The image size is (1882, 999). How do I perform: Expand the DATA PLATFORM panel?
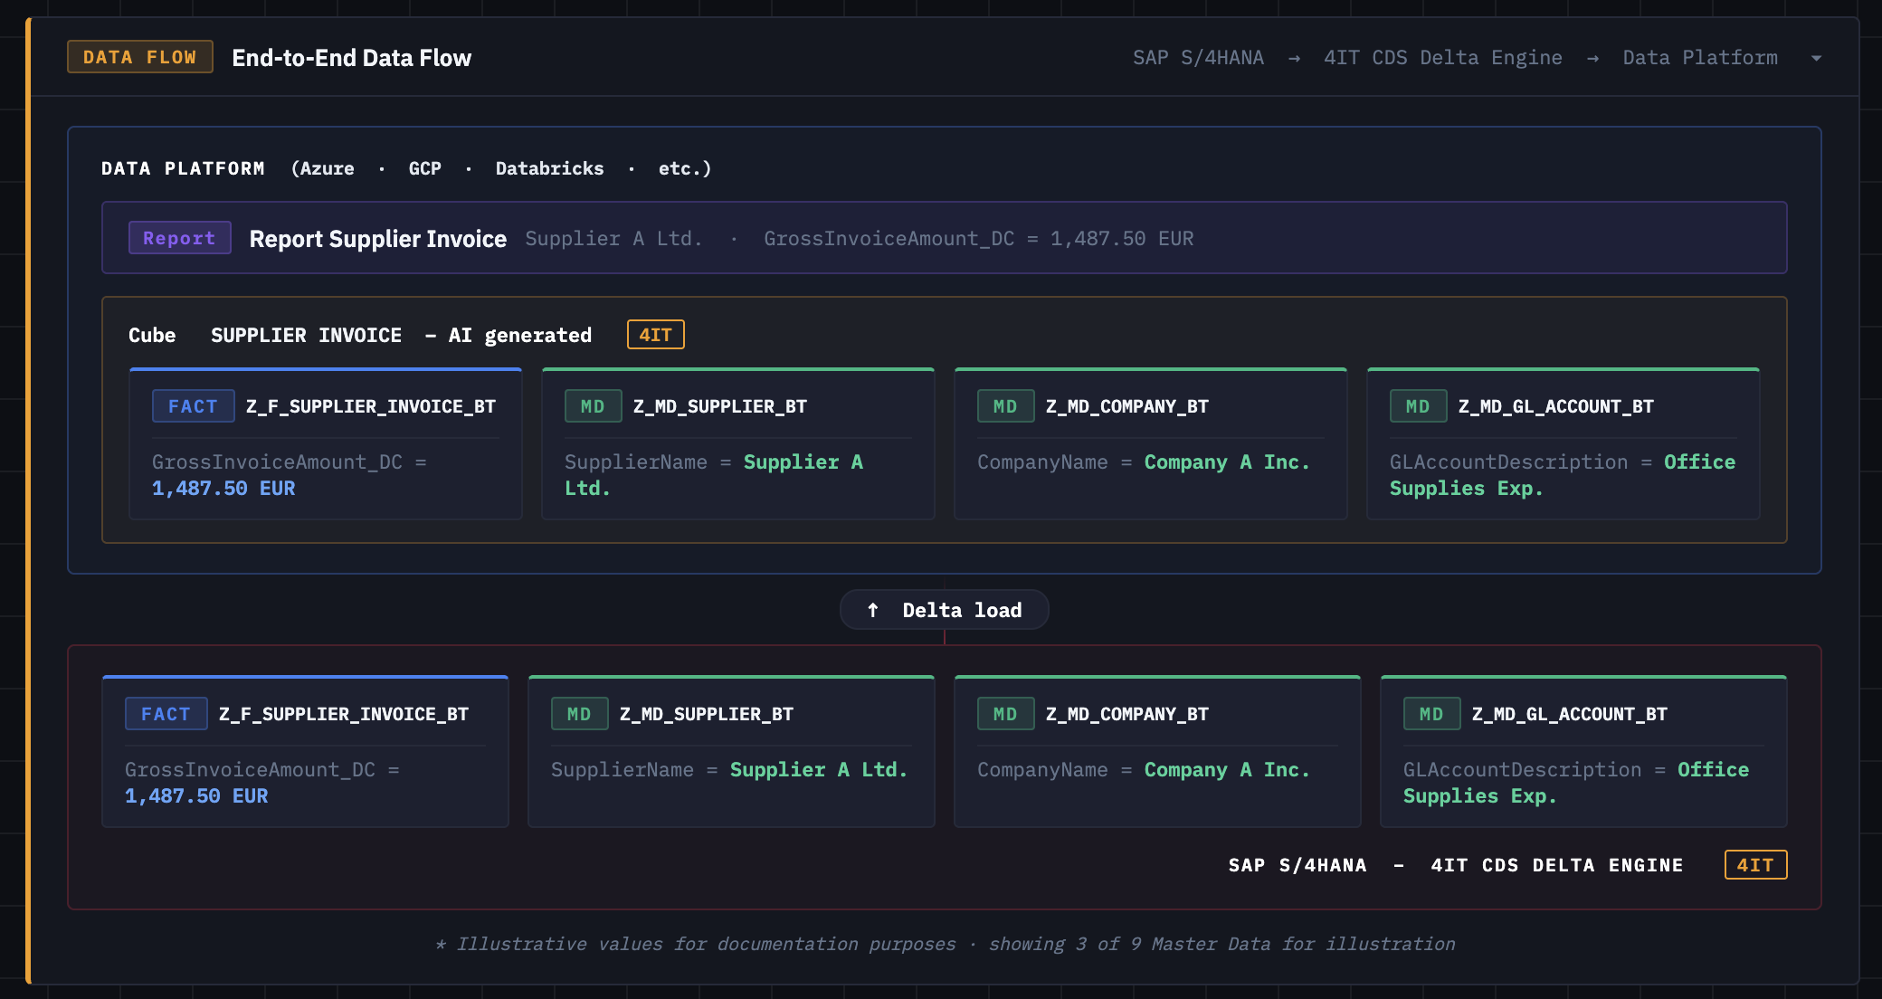[x=184, y=167]
